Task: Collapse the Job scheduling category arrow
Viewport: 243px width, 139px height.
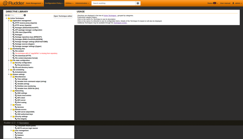Action: 9,70
